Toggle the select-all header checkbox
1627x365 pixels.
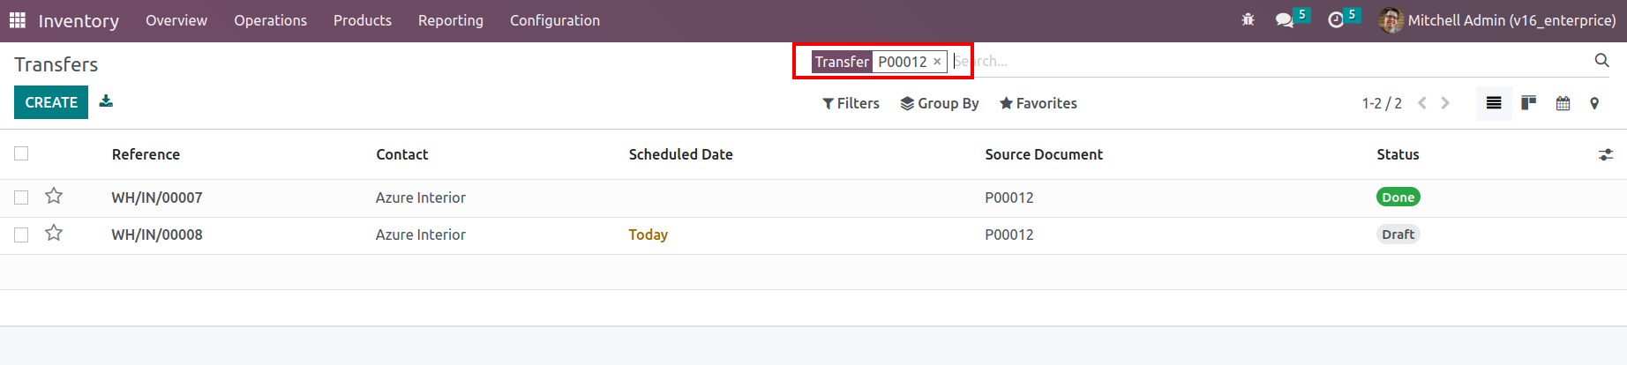point(21,153)
